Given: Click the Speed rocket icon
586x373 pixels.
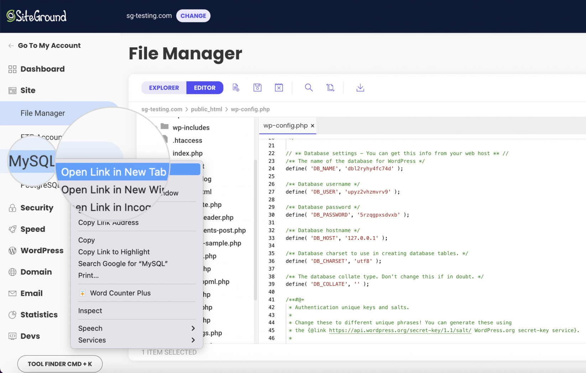Looking at the screenshot, I should (12, 229).
